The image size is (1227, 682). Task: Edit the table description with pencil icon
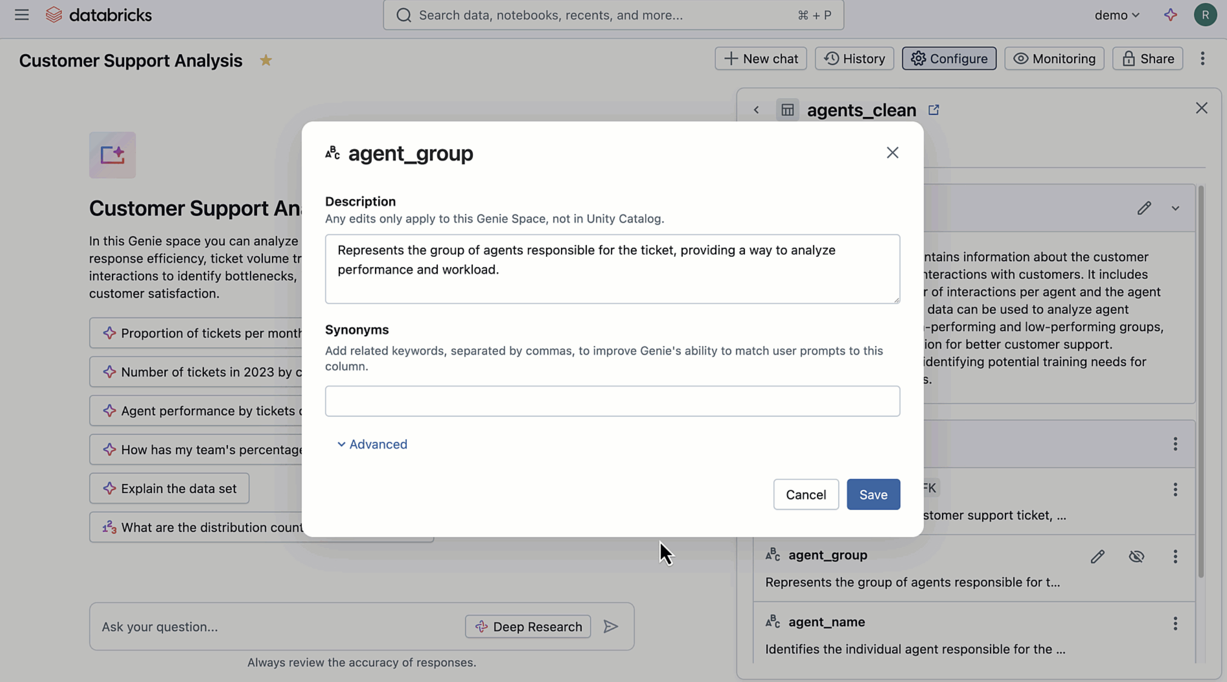coord(1144,208)
